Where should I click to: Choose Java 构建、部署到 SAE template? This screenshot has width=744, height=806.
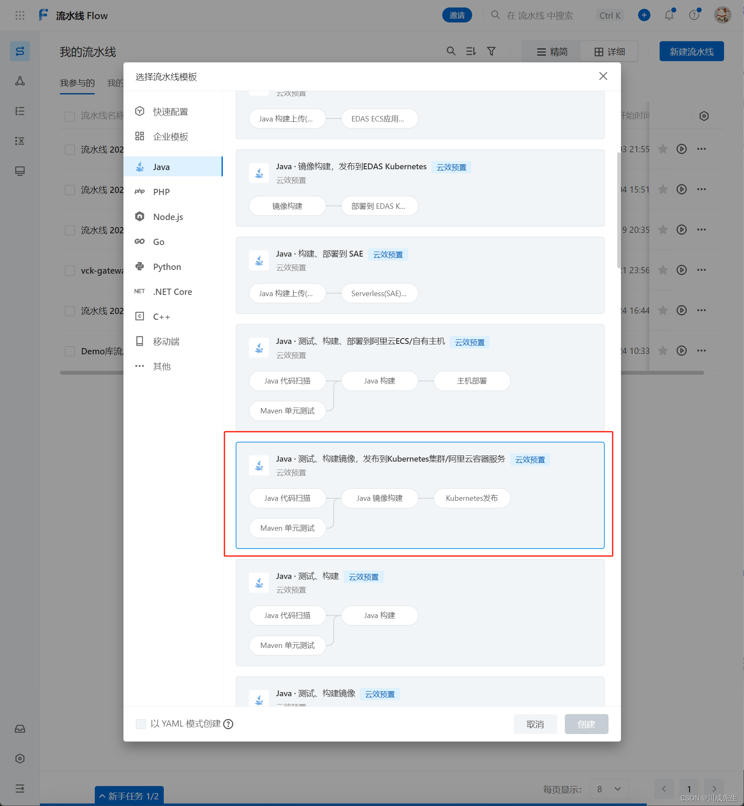[420, 275]
